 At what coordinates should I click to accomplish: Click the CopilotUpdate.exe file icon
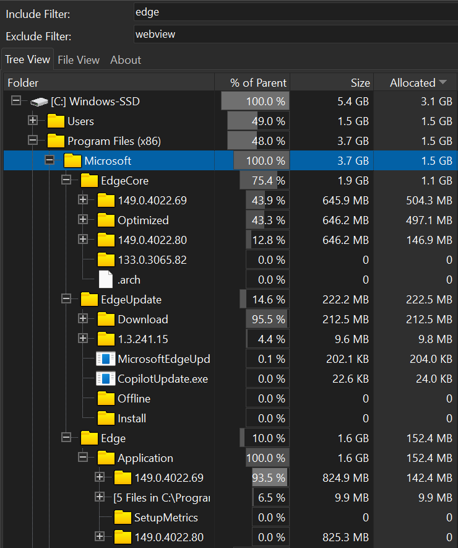(x=106, y=379)
